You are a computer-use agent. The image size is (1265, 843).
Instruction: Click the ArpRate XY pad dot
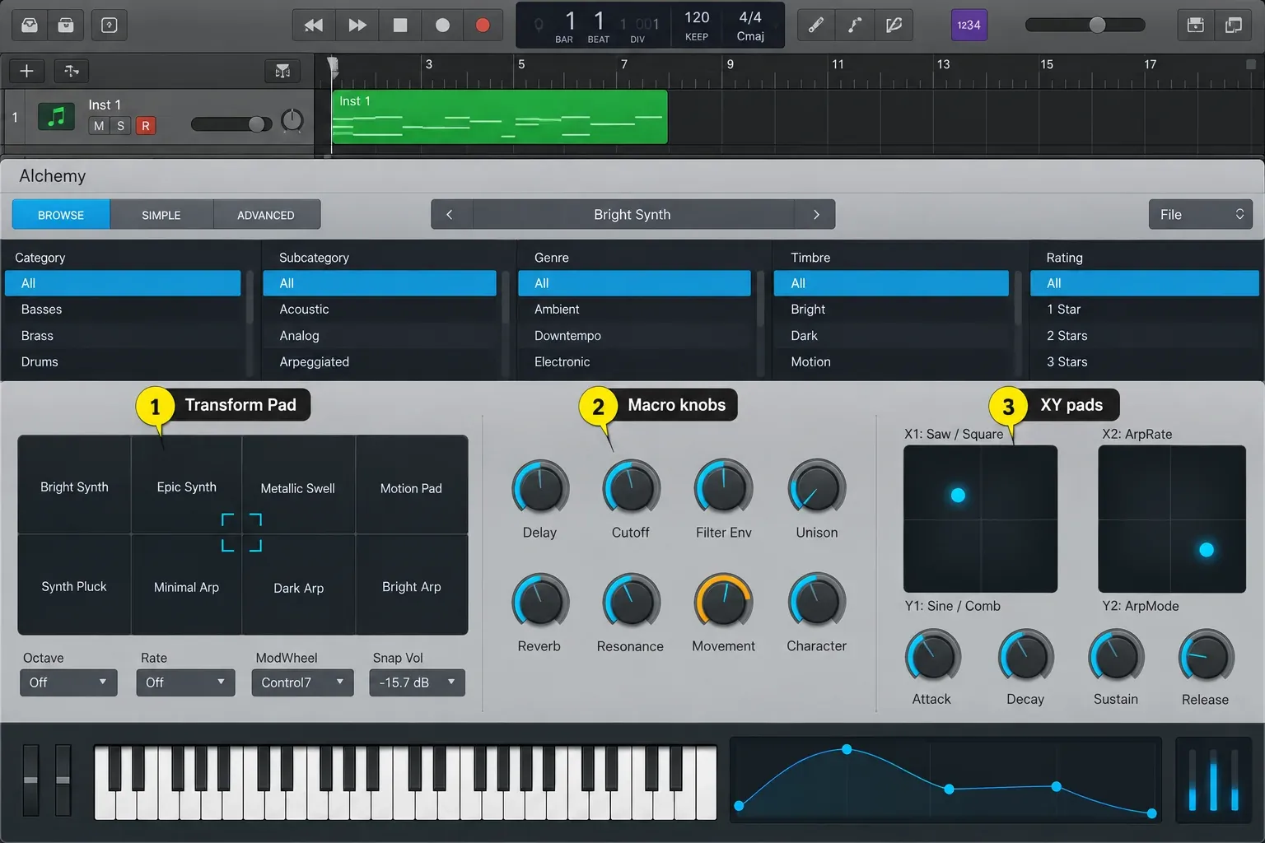coord(1207,550)
